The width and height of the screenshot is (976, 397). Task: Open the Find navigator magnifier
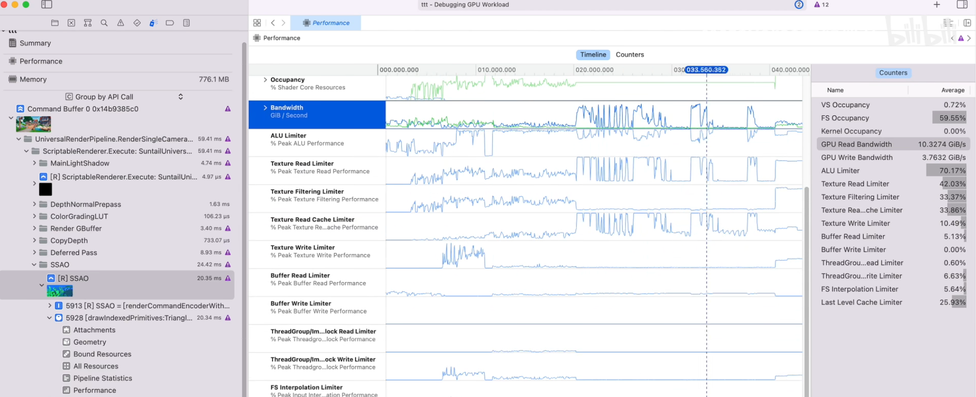104,23
